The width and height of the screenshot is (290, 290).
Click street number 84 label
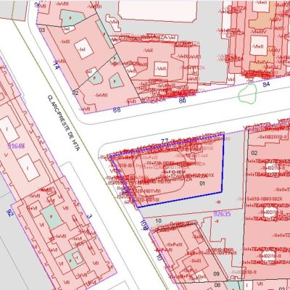pos(266,85)
